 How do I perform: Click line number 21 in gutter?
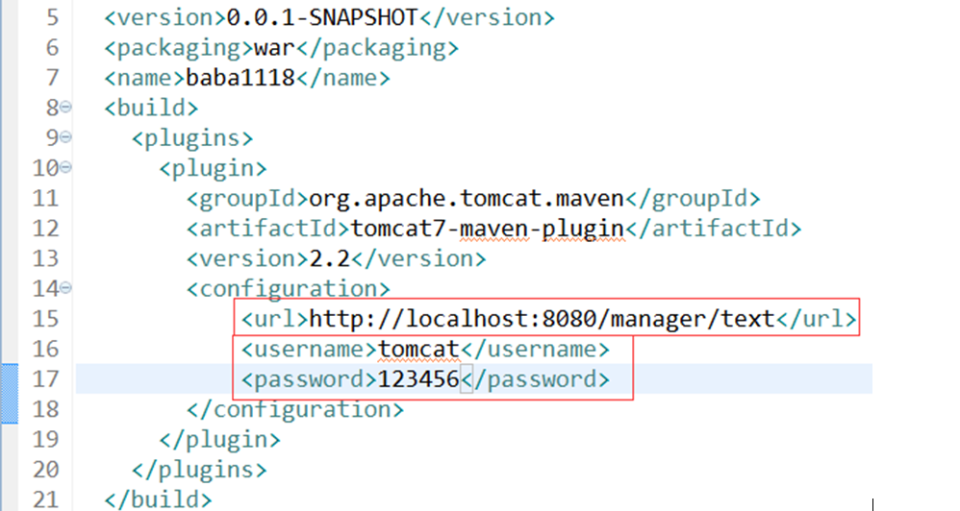[x=45, y=499]
